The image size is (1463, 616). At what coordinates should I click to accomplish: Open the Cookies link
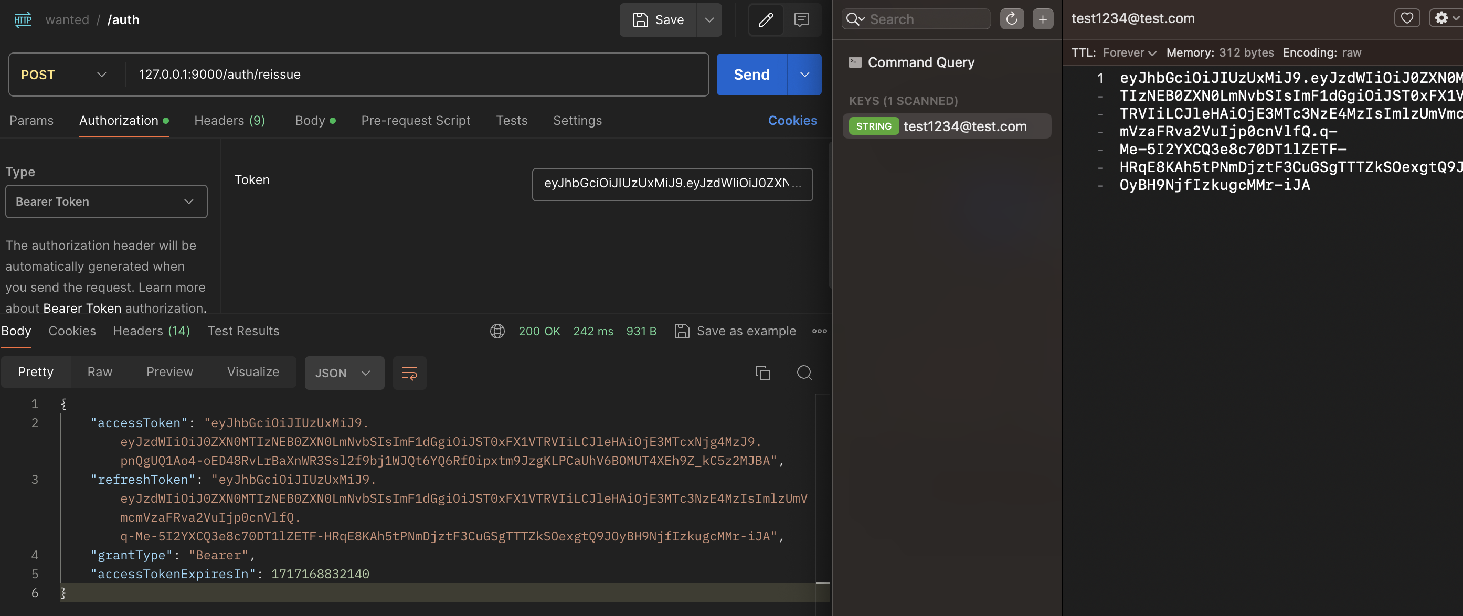(x=792, y=120)
